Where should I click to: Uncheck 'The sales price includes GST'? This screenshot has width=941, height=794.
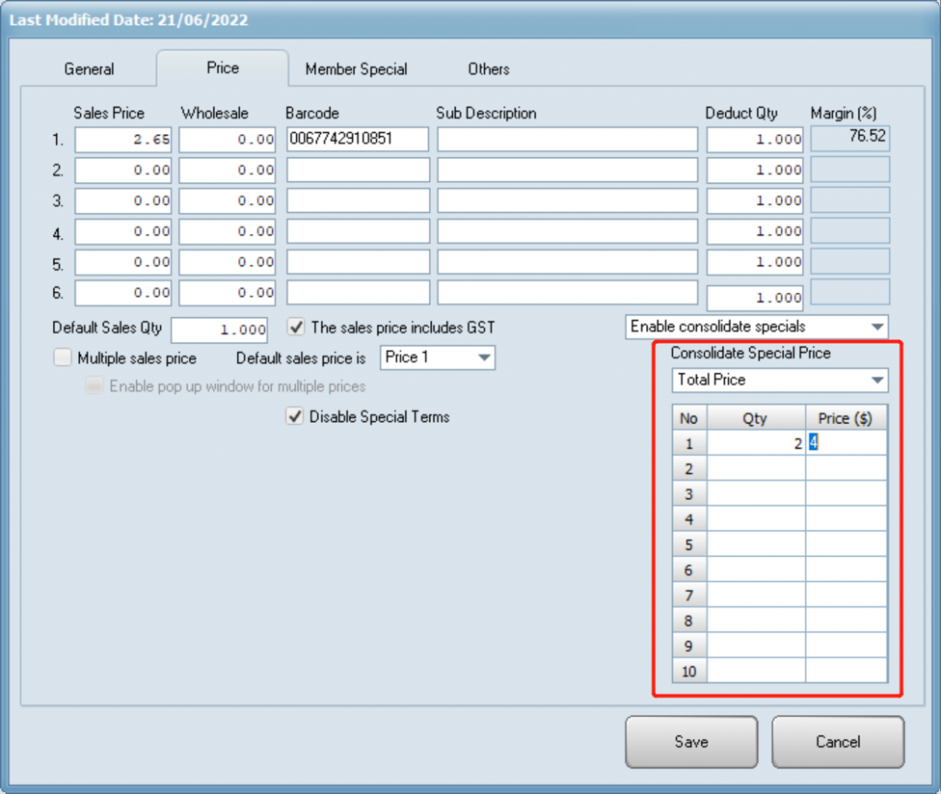pos(296,327)
